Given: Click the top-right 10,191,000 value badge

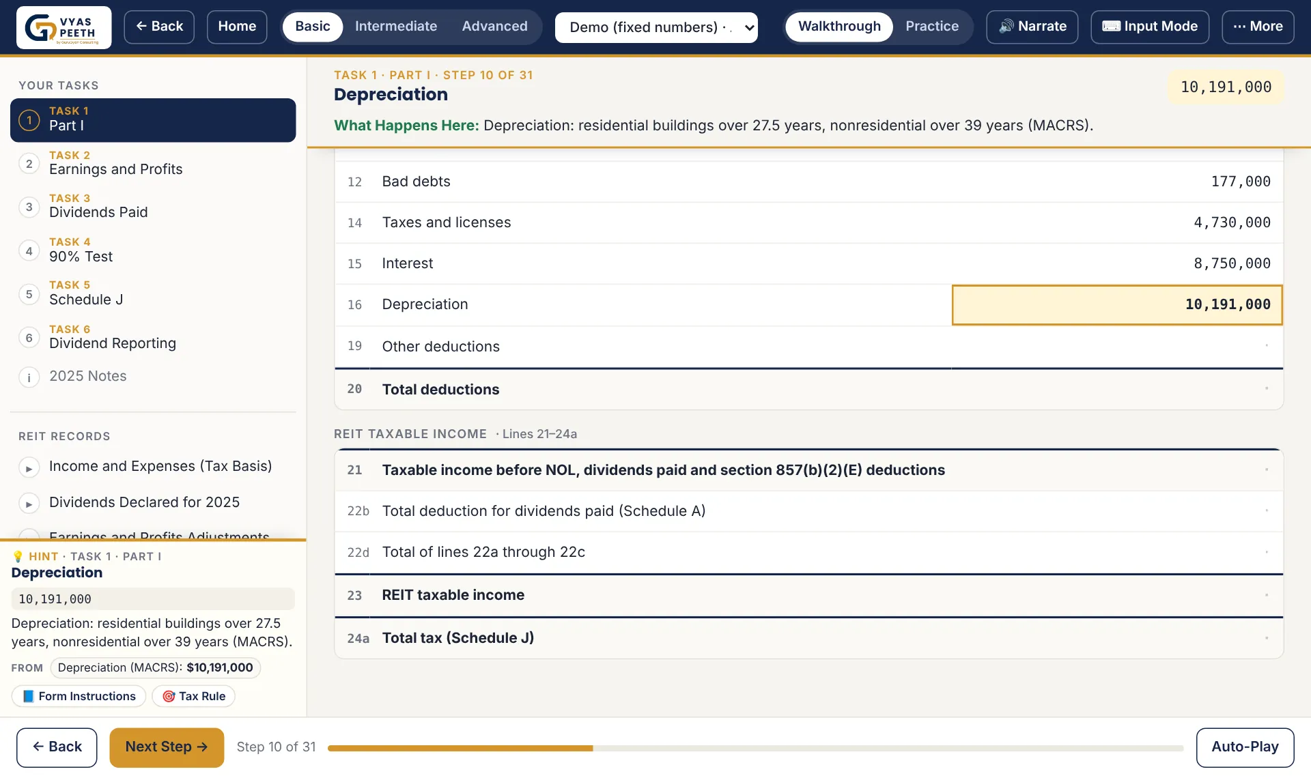Looking at the screenshot, I should 1226,87.
